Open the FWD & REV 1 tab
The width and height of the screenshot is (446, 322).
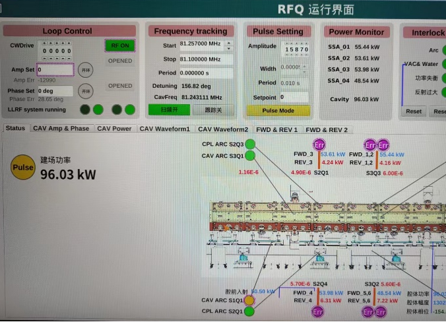tap(277, 129)
